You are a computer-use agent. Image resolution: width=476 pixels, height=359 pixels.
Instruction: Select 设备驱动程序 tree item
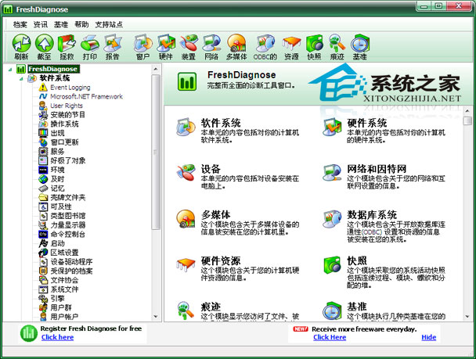pos(71,261)
